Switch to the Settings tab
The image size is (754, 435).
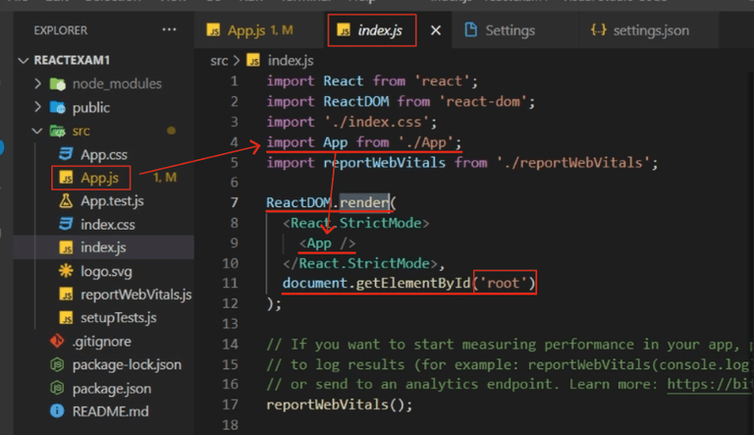tap(501, 30)
